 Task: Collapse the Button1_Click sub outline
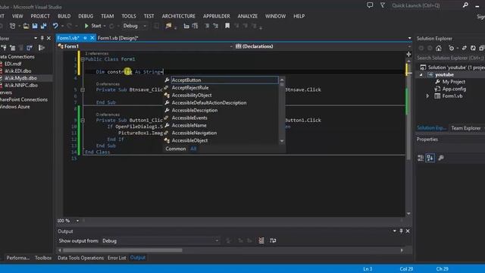point(83,120)
